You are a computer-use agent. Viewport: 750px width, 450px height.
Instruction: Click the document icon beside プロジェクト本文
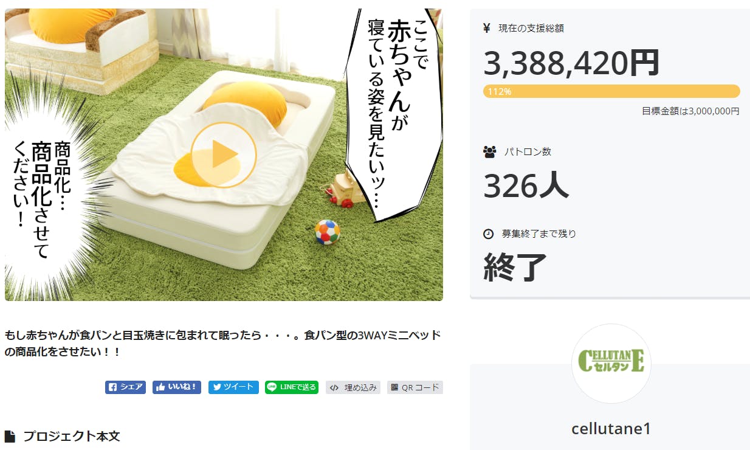pyautogui.click(x=10, y=436)
